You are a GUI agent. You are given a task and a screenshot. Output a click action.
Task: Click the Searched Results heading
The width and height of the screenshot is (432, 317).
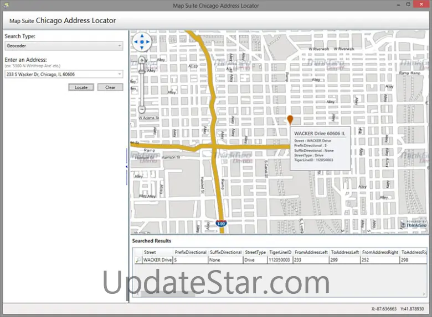[152, 241]
